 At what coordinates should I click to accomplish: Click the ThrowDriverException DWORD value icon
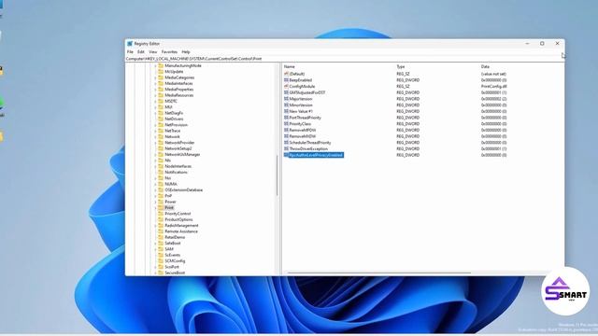click(x=286, y=148)
